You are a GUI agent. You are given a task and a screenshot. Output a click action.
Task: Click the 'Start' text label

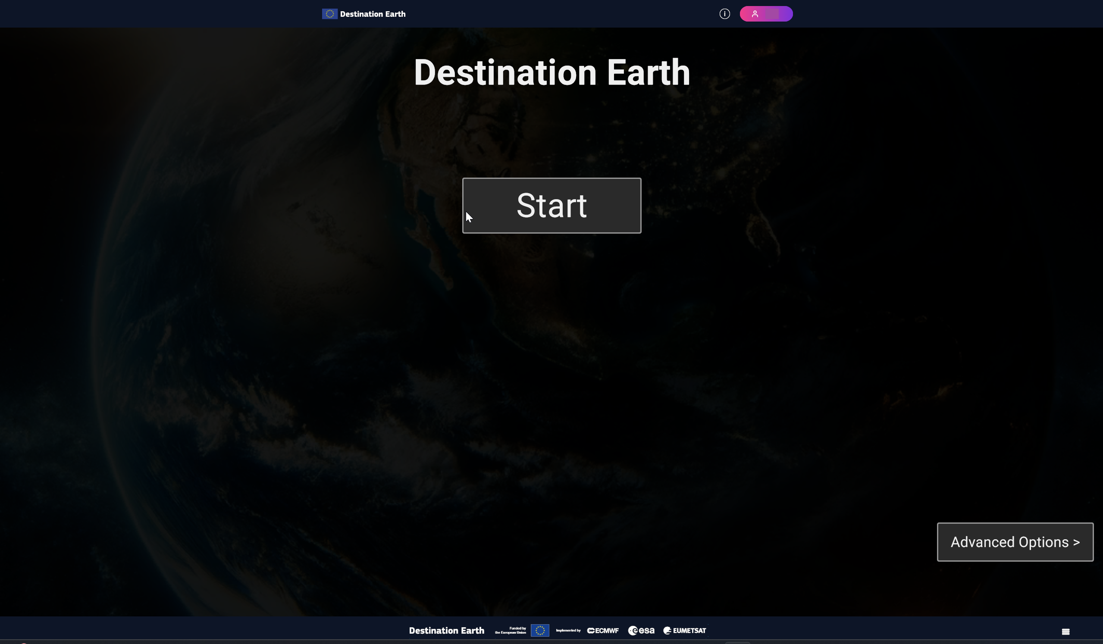551,206
